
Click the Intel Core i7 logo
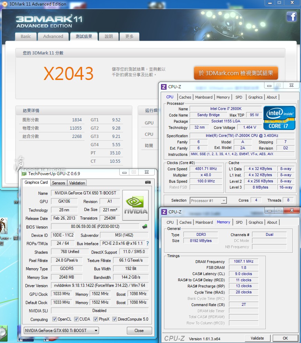[x=279, y=118]
